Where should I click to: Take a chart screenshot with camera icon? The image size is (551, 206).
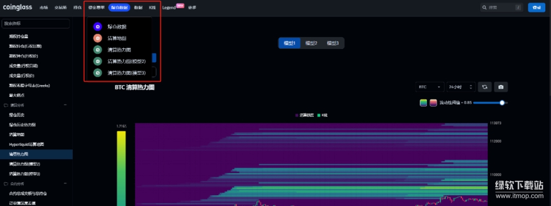(501, 87)
